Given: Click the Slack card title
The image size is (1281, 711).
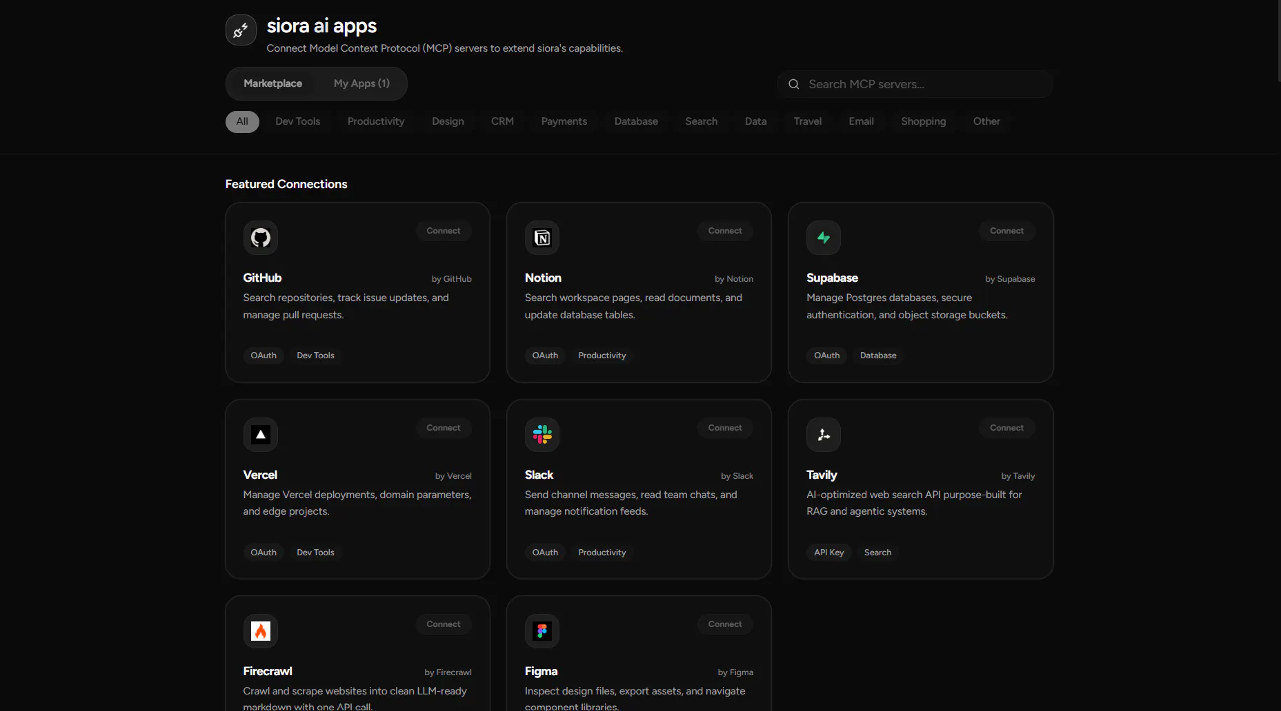Looking at the screenshot, I should (539, 475).
